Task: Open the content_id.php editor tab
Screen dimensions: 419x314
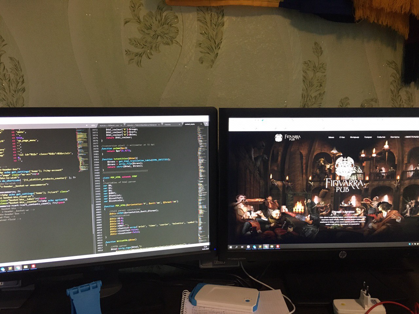Action: tap(192, 124)
